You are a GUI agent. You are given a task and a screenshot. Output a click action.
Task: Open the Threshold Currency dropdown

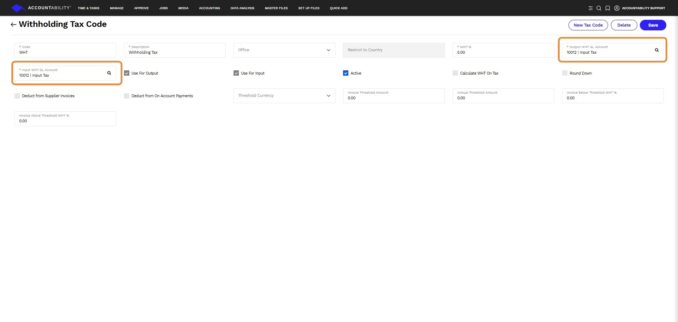coord(328,96)
